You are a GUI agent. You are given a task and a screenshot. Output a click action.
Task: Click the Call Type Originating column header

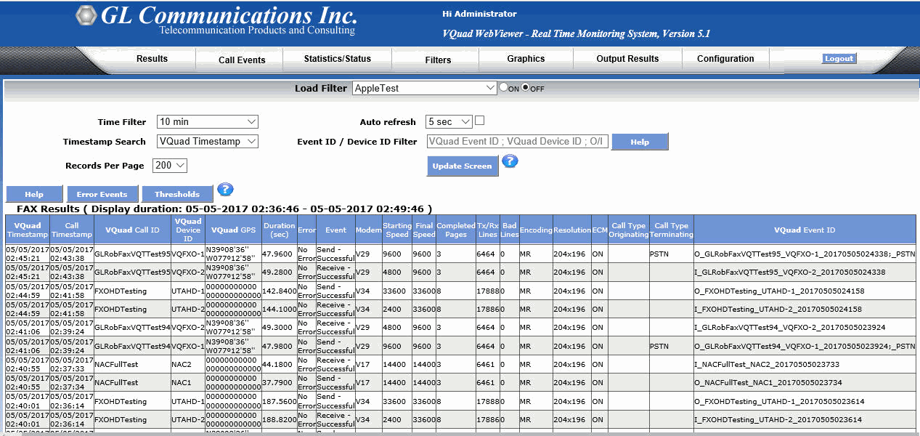click(629, 230)
